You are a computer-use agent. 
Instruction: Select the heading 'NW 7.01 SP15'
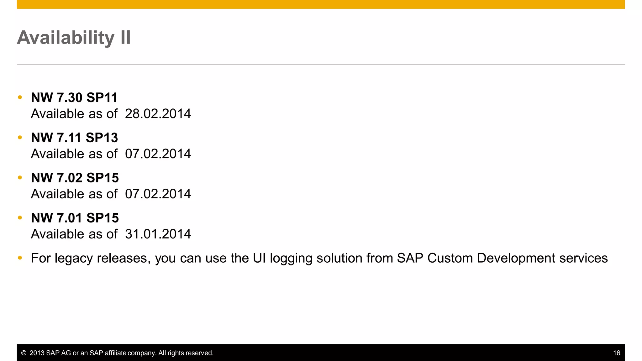(x=75, y=218)
